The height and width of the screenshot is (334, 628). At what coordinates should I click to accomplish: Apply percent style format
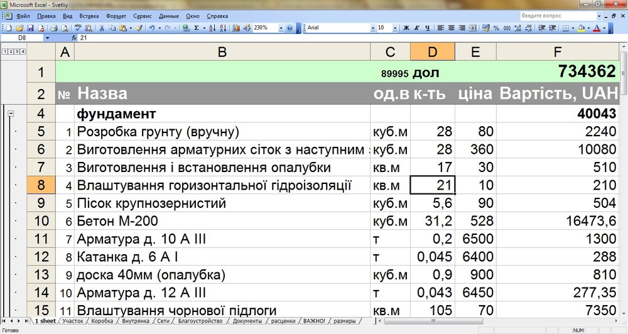(496, 28)
